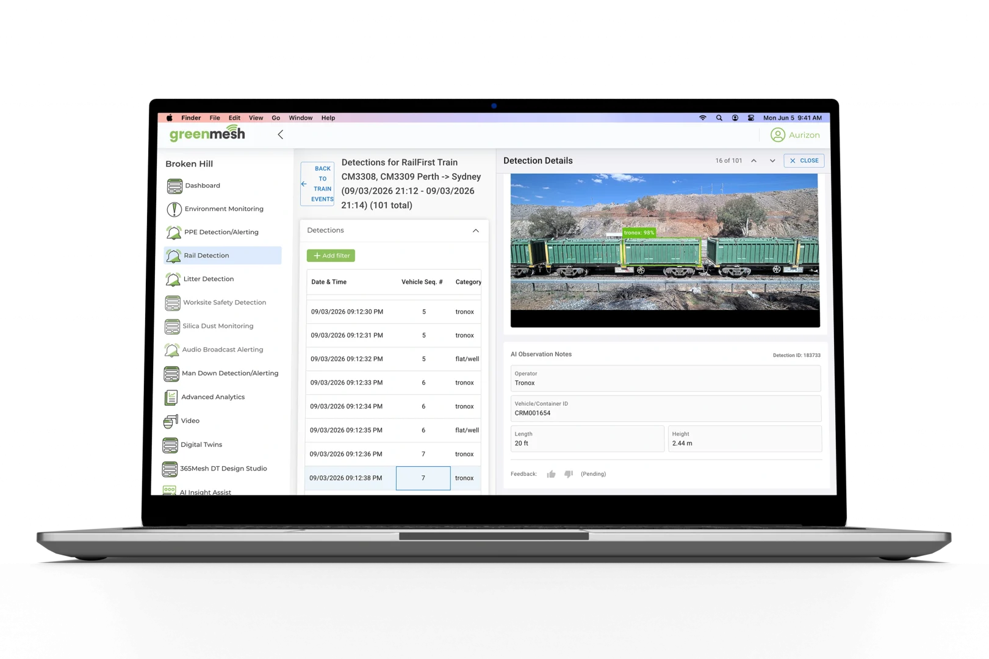Viewport: 989px width, 659px height.
Task: Go to previous detection with up chevron
Action: (x=754, y=161)
